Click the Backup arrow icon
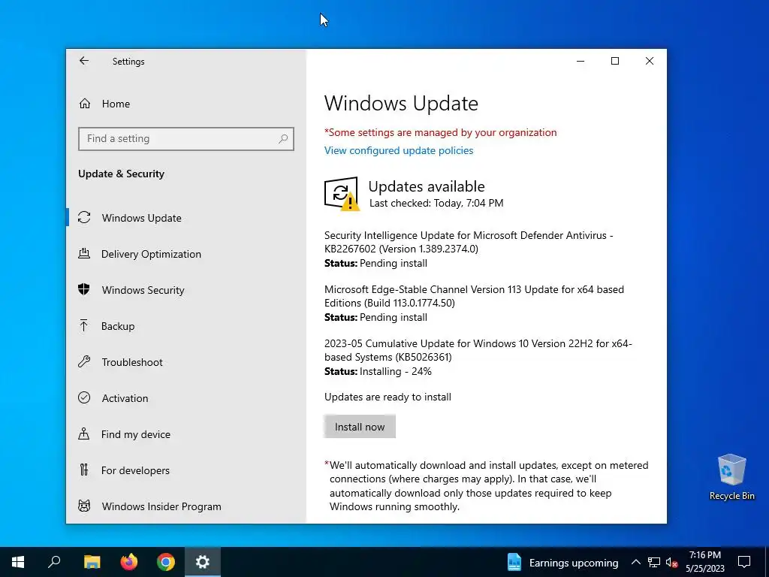Viewport: 769px width, 577px height. coord(84,326)
